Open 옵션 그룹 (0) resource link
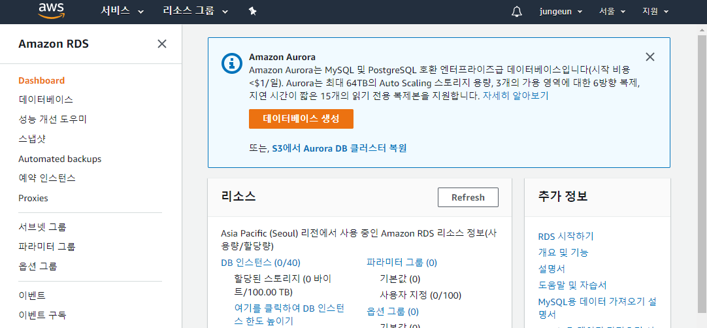The width and height of the screenshot is (707, 328). (x=393, y=312)
